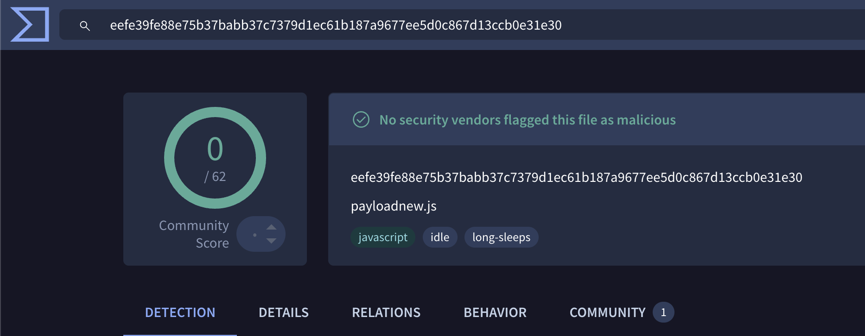Open the COMMUNITY tab
The width and height of the screenshot is (865, 336).
tap(607, 313)
